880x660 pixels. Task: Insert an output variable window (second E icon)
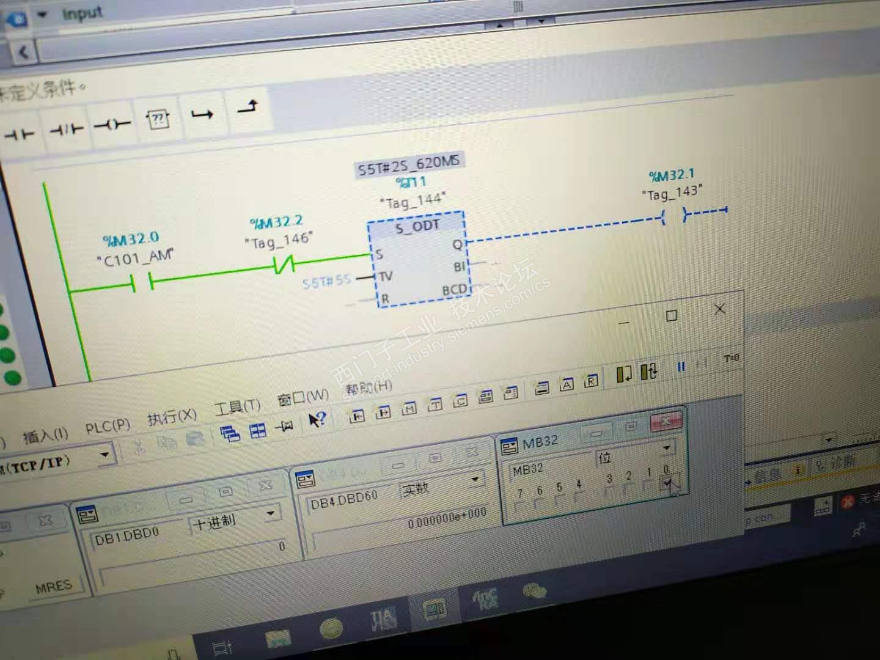click(x=383, y=413)
